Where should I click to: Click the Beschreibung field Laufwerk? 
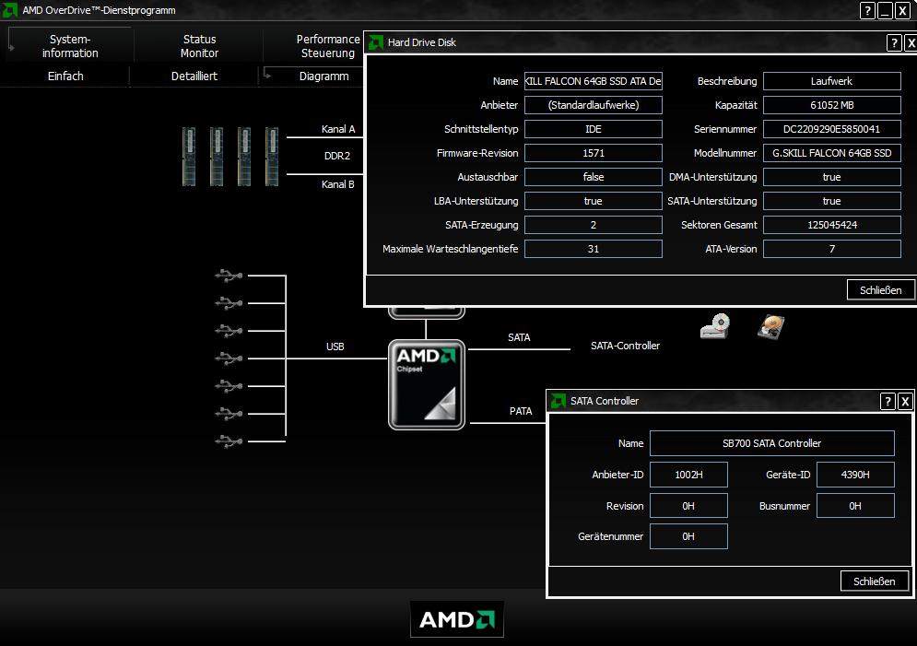pos(831,81)
